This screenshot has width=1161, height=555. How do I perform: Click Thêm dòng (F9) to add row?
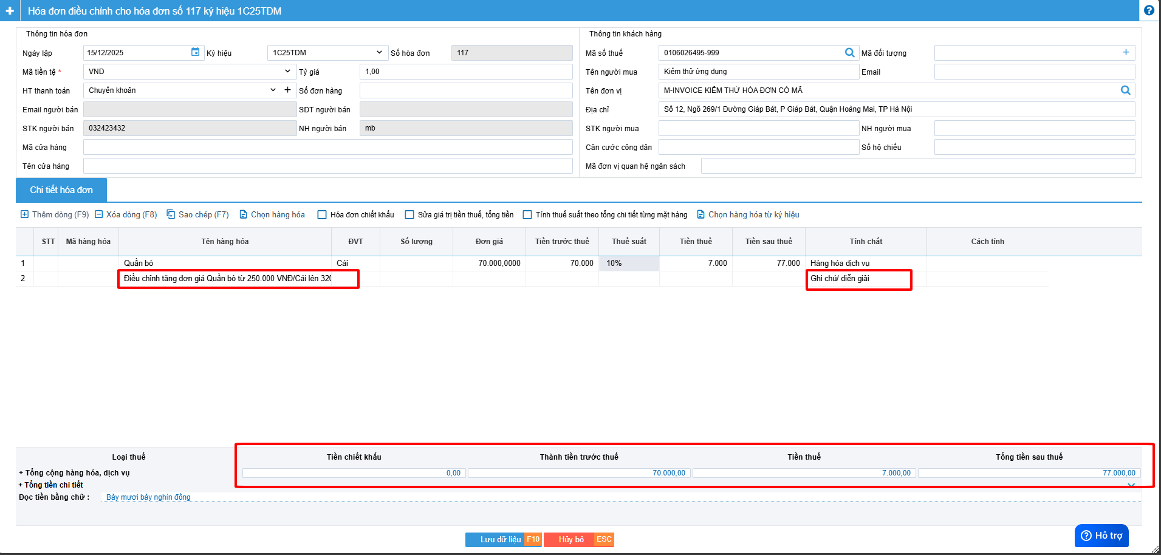coord(55,215)
